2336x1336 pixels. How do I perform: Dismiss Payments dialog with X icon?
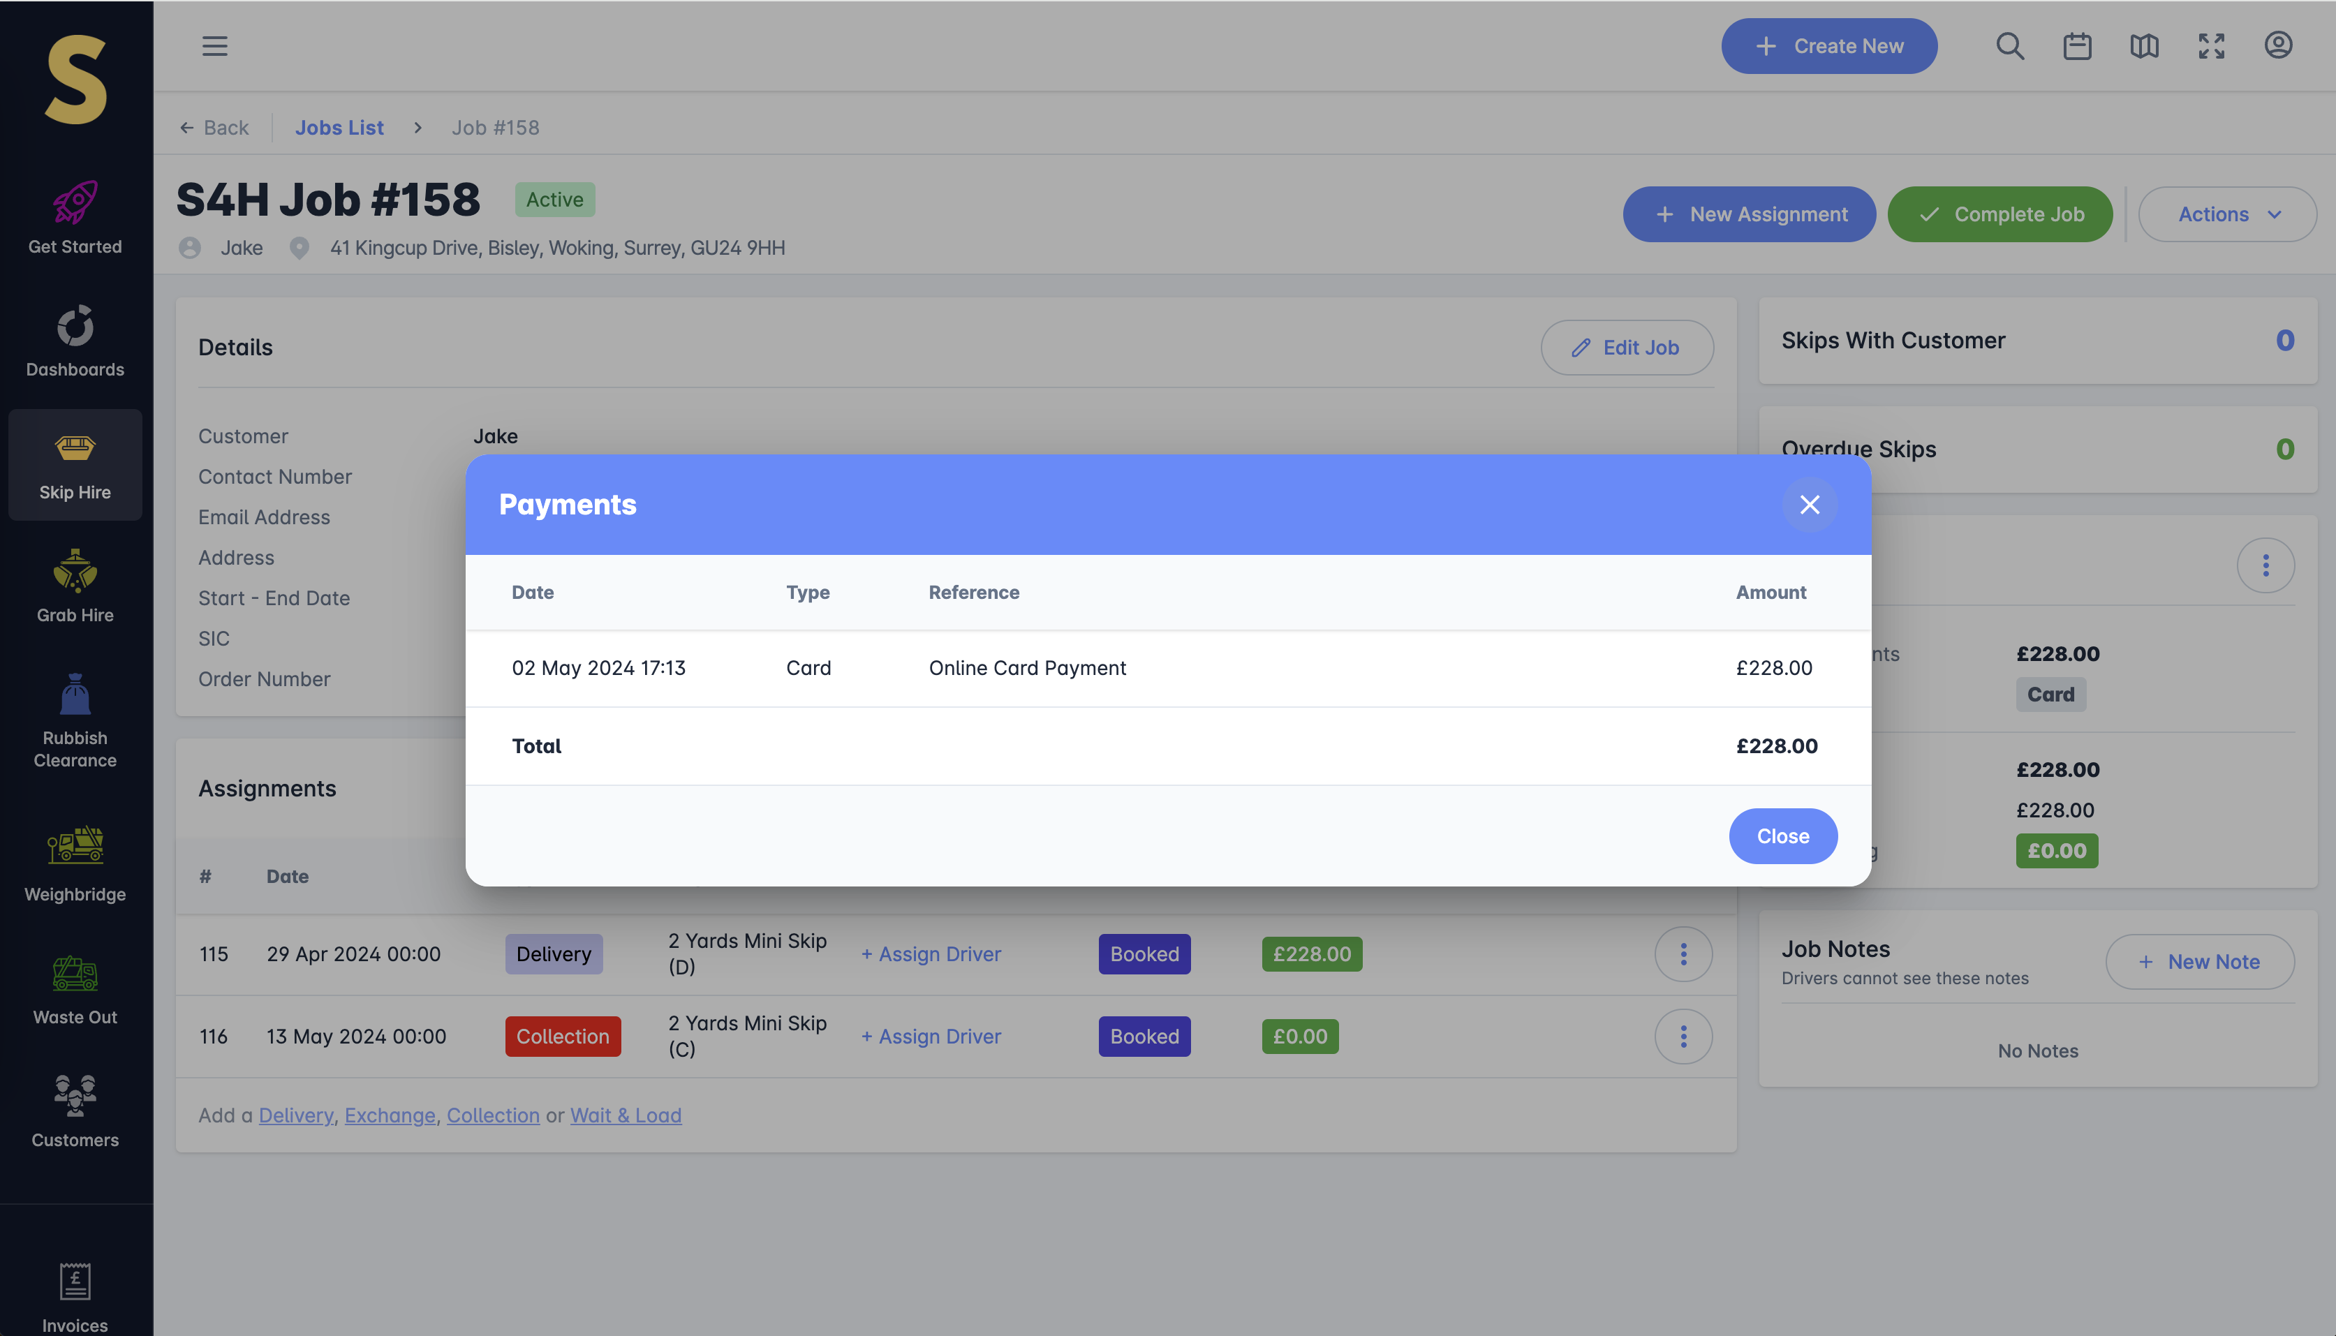point(1810,505)
